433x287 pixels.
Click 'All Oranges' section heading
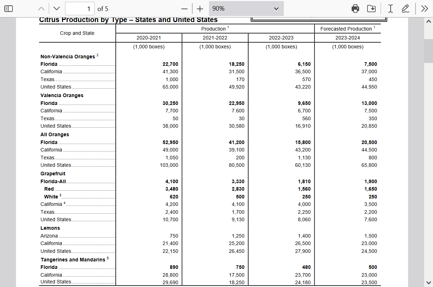pyautogui.click(x=55, y=134)
